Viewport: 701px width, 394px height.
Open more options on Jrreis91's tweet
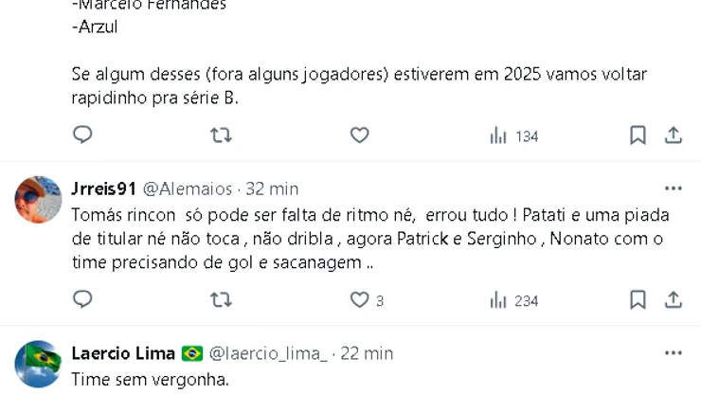click(673, 188)
